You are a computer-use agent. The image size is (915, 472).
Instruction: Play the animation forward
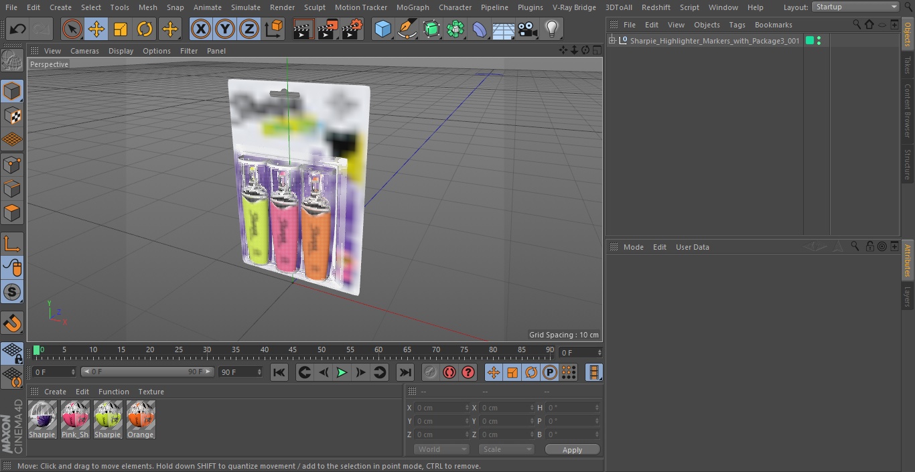342,372
